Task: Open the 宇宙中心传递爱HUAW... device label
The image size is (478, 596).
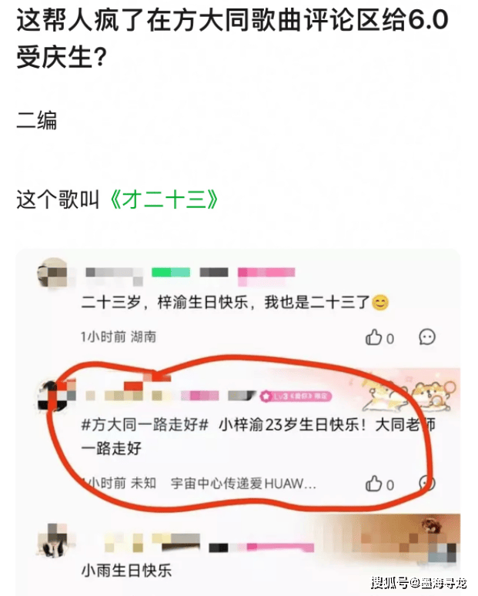Action: (243, 484)
